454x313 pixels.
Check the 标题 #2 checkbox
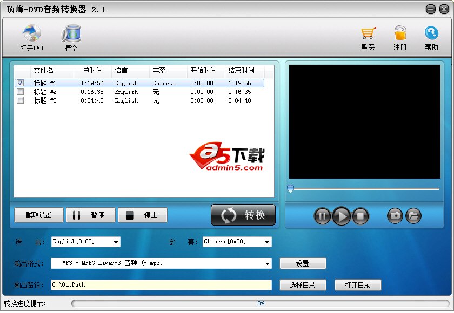click(x=21, y=92)
